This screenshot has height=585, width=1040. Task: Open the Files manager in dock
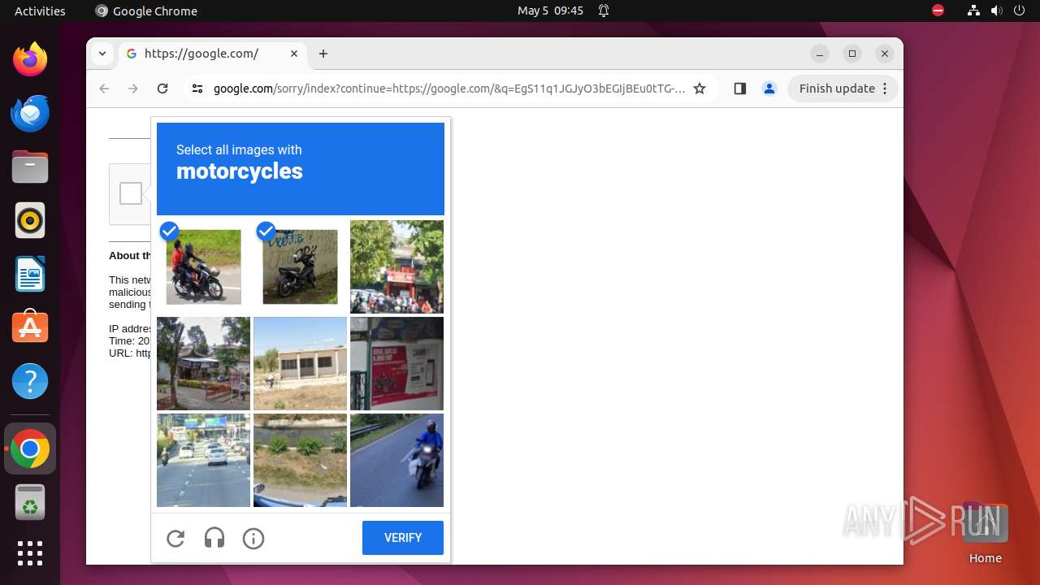(x=30, y=167)
